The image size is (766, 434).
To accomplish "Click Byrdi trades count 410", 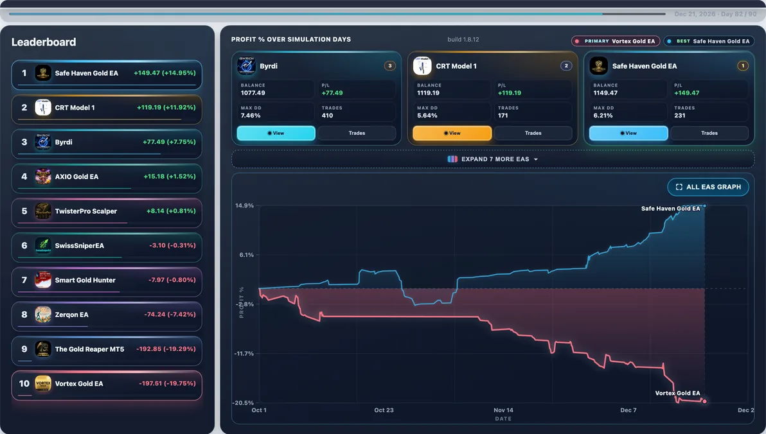I will click(x=327, y=116).
